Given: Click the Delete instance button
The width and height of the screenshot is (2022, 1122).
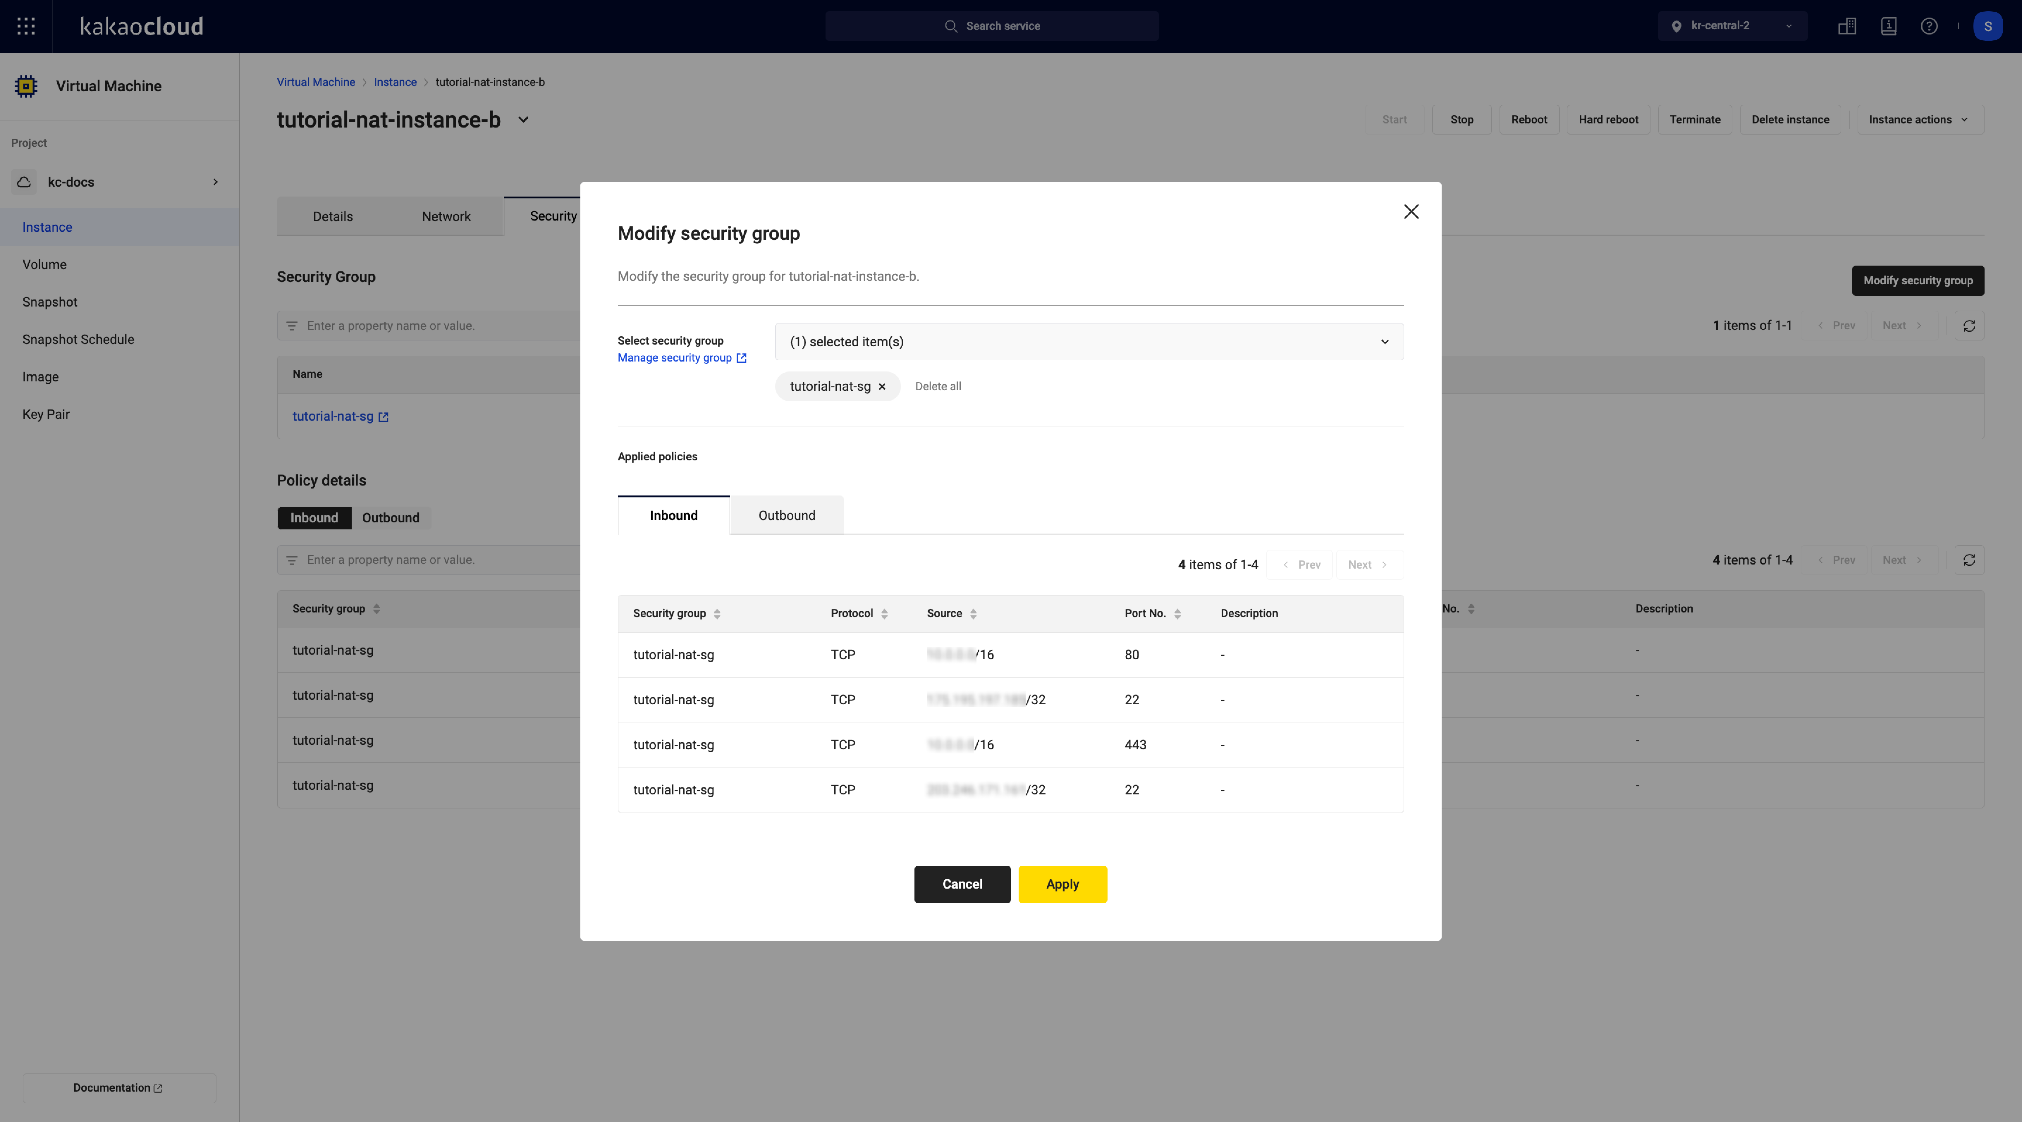Looking at the screenshot, I should tap(1790, 120).
